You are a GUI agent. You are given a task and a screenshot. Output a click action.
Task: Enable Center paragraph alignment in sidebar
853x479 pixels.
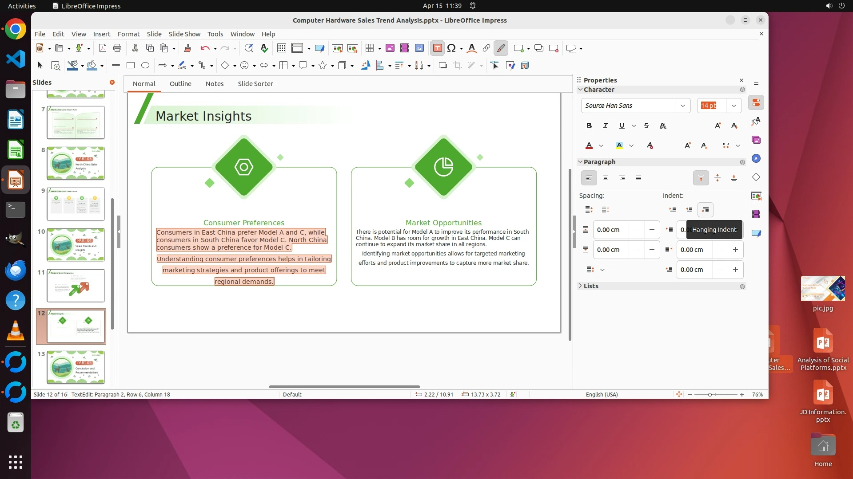605,178
